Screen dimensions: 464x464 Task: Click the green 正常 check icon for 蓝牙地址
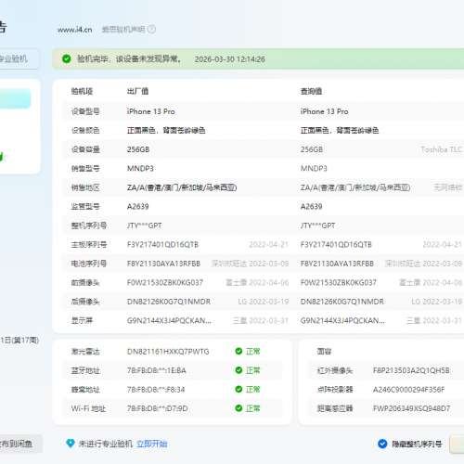click(x=238, y=370)
